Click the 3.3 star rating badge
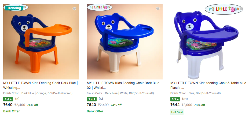The image size is (249, 118). point(175,99)
